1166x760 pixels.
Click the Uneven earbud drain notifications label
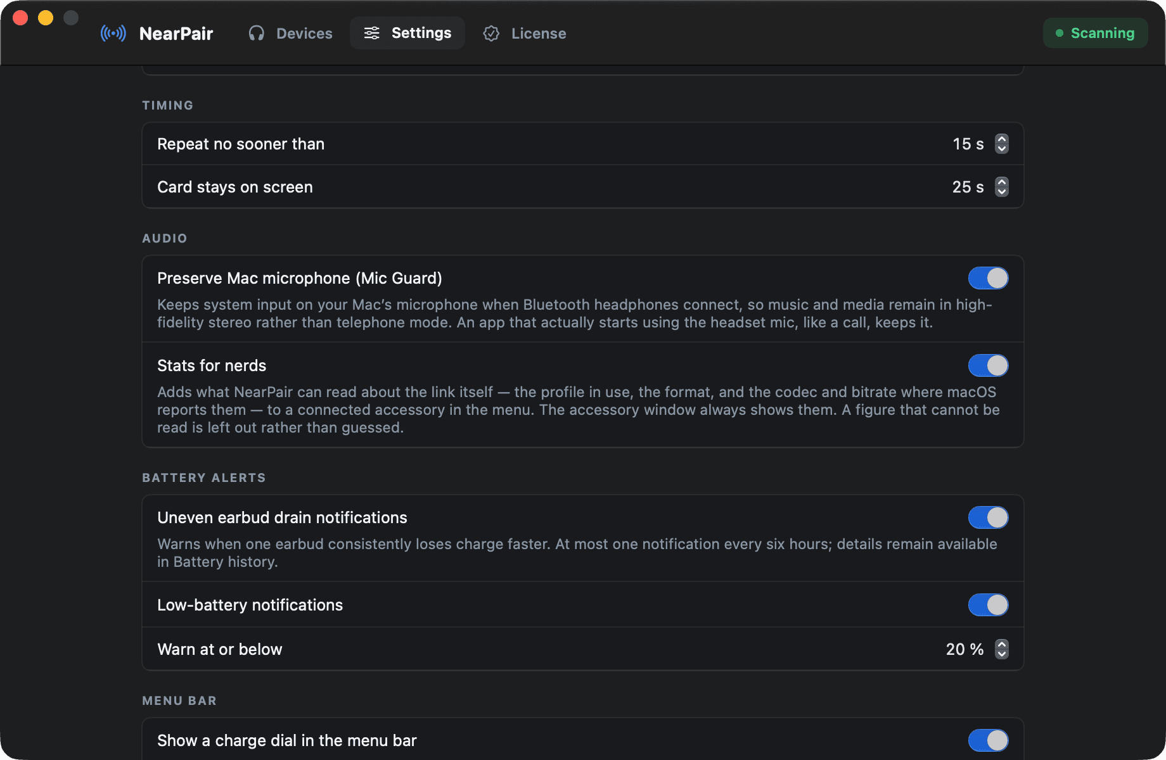(x=282, y=517)
